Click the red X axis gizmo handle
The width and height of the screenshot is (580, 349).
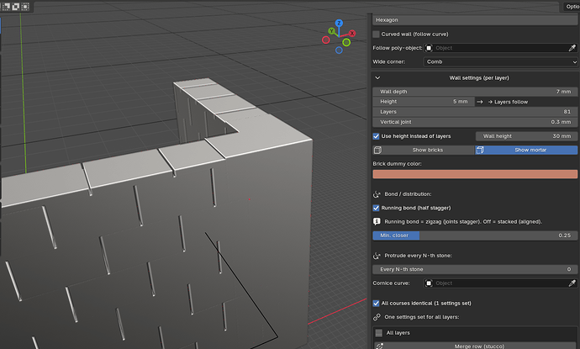(x=352, y=34)
